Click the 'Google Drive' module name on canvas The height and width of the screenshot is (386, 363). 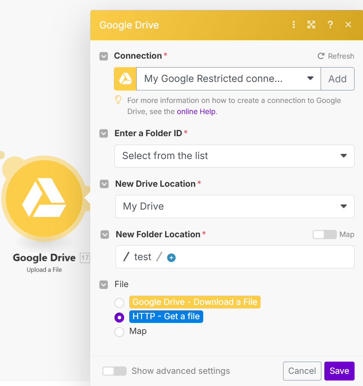tap(44, 258)
